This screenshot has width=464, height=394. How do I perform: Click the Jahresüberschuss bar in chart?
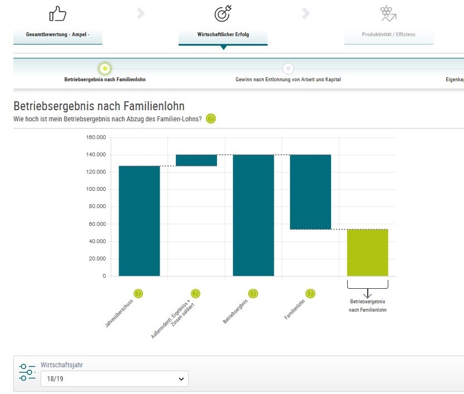[x=139, y=221]
